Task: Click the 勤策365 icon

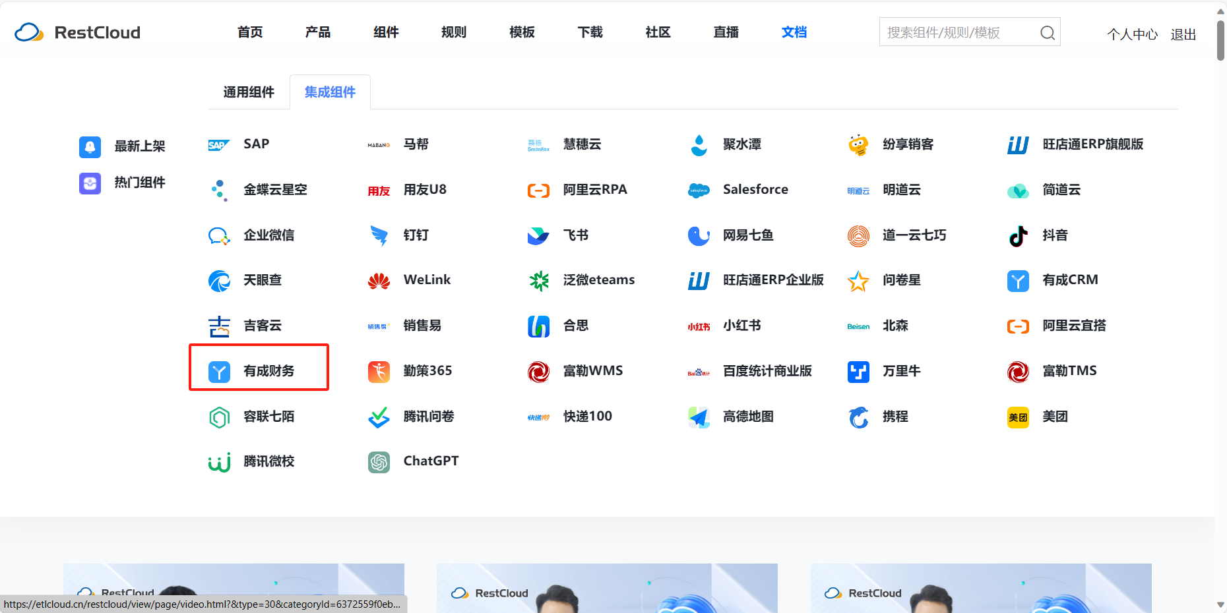Action: [x=379, y=372]
